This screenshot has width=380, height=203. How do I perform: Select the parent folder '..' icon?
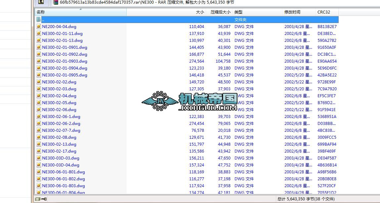click(39, 19)
